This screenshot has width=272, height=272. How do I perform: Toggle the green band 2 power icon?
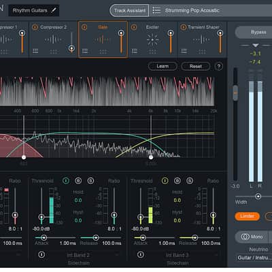(66, 181)
